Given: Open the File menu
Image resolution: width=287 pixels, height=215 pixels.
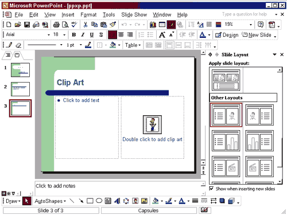Looking at the screenshot, I should tap(19, 14).
